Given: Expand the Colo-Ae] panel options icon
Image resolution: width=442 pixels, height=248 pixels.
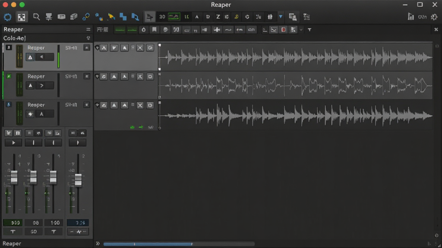Looking at the screenshot, I should (88, 38).
